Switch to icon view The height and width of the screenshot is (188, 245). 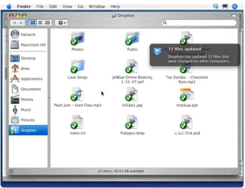[33, 23]
